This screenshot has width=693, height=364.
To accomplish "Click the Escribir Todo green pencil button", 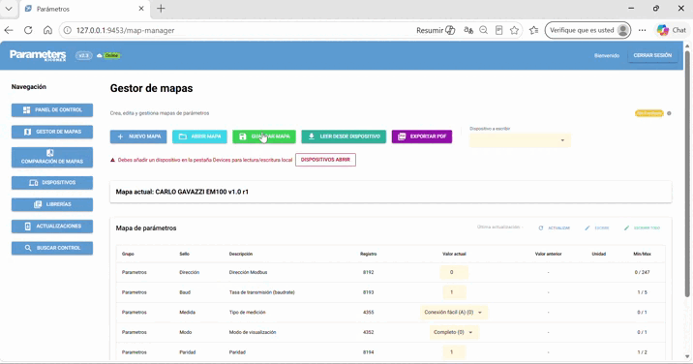I will click(x=642, y=228).
